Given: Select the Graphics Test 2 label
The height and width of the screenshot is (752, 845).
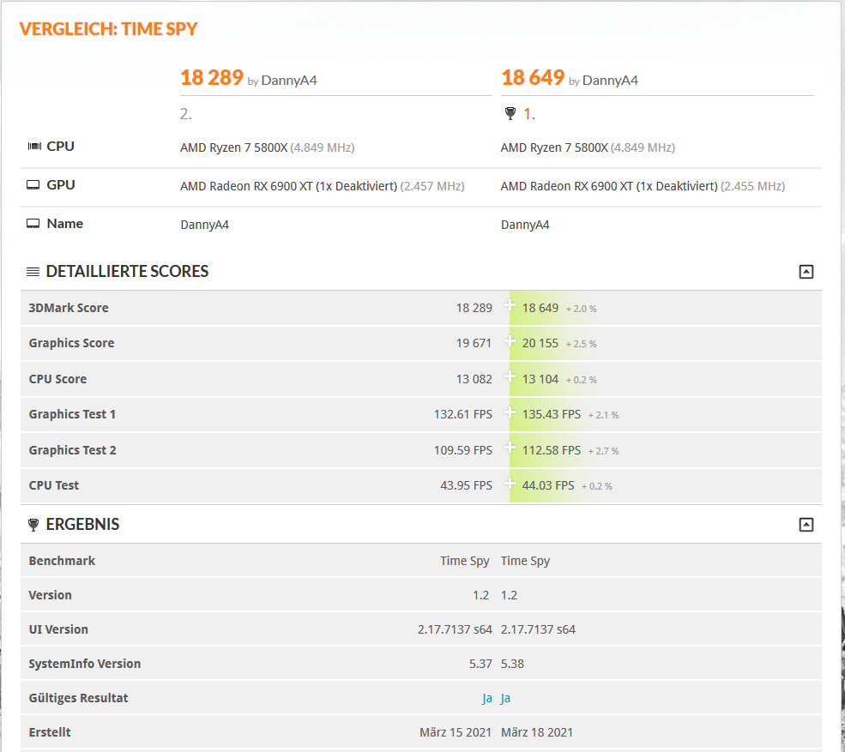Looking at the screenshot, I should pyautogui.click(x=72, y=450).
